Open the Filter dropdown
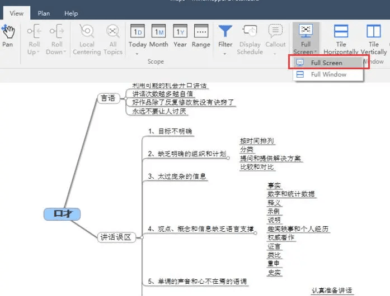Image resolution: width=390 pixels, height=296 pixels. [x=225, y=54]
